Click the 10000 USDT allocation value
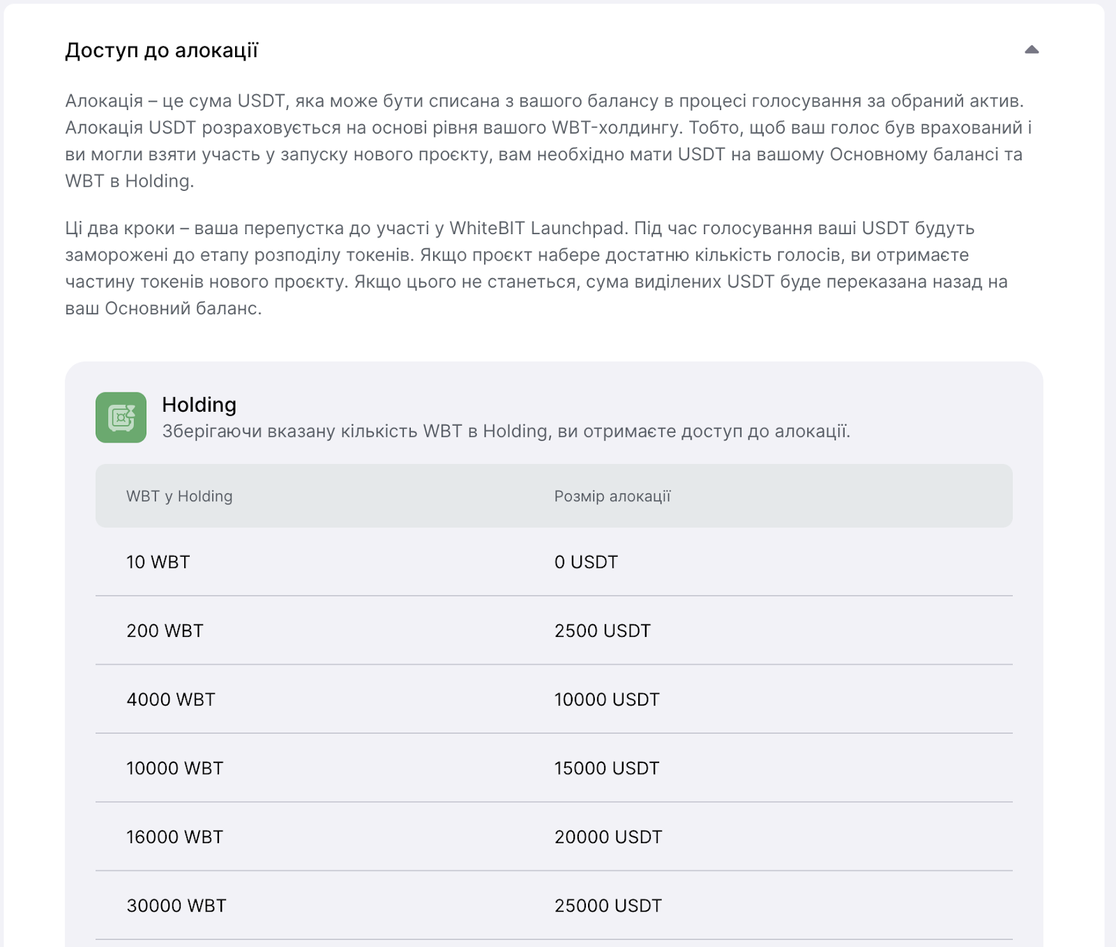Screen dimensions: 1116x947 point(607,699)
